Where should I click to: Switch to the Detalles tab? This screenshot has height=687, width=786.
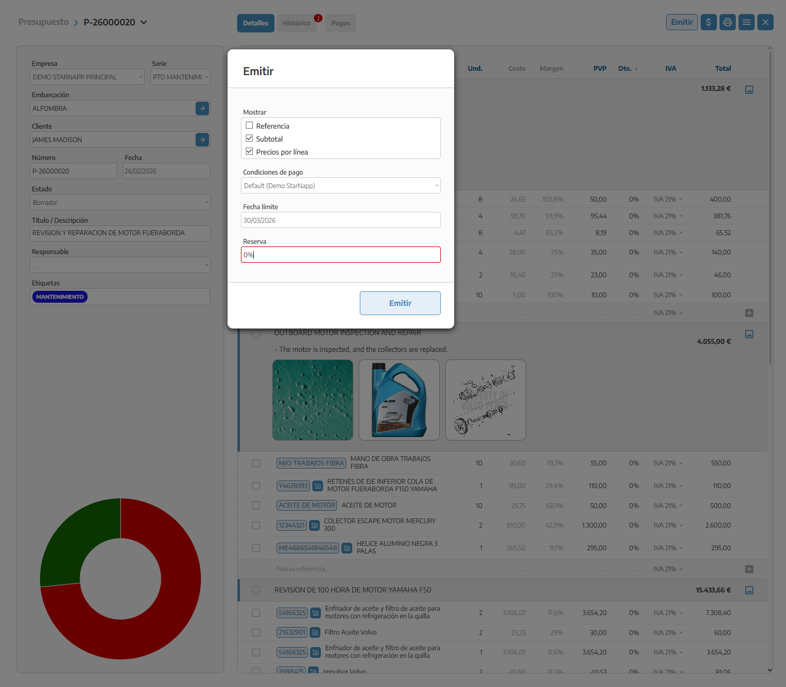256,23
